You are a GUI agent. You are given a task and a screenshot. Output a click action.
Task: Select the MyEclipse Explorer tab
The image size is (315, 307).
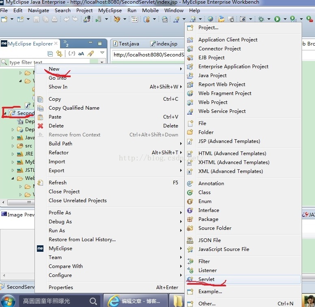click(29, 43)
